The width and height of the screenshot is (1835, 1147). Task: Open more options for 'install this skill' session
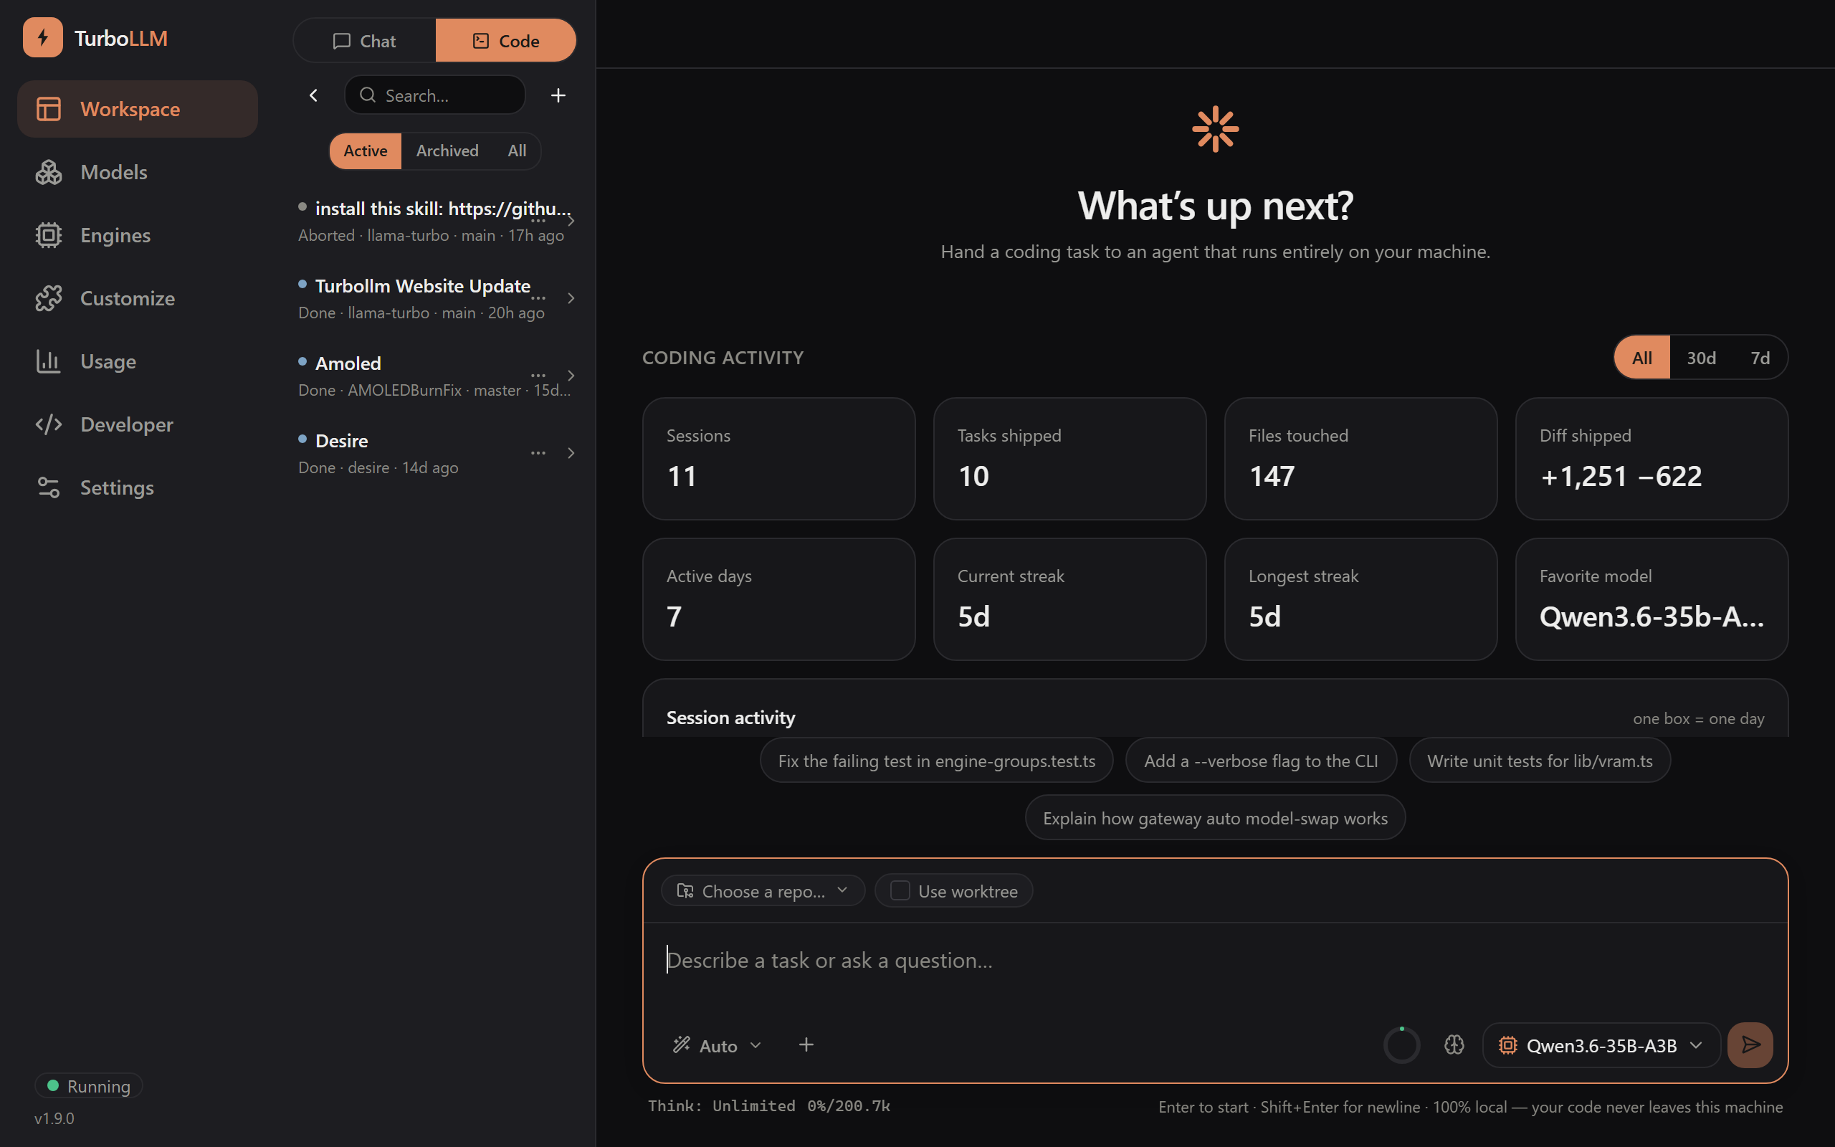click(538, 221)
